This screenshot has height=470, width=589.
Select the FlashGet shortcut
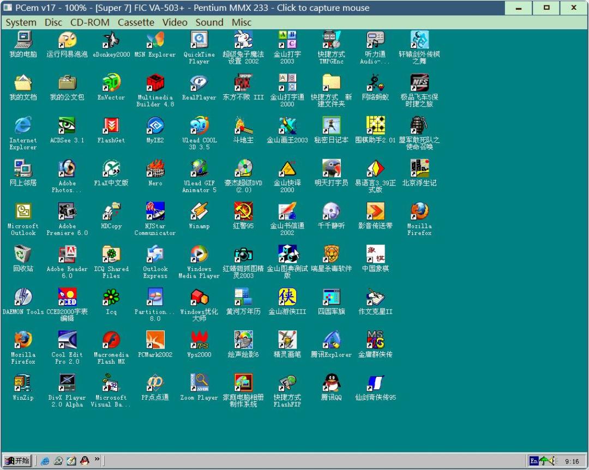[x=111, y=130]
